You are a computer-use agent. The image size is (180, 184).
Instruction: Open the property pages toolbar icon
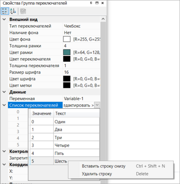point(23,11)
